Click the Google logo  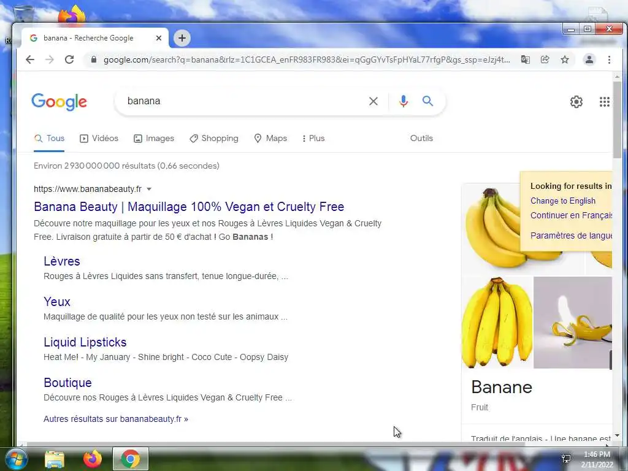pyautogui.click(x=59, y=102)
